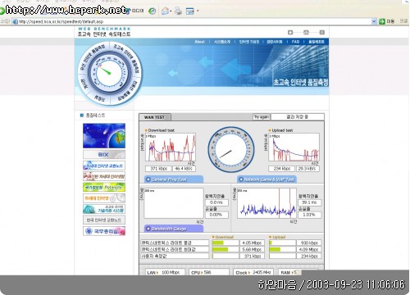Click circle icon on Network Game & VoIP Test
410x295 pixels.
[x=241, y=179]
